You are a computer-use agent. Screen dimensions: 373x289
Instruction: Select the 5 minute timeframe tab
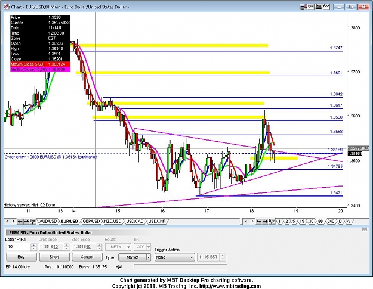point(294,221)
